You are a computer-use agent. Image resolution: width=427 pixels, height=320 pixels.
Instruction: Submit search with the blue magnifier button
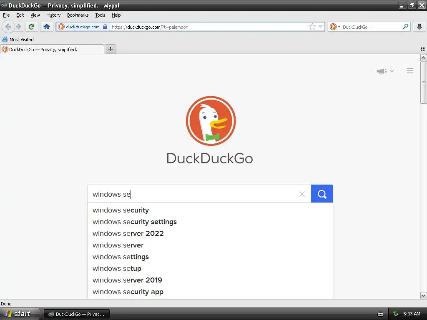point(322,194)
